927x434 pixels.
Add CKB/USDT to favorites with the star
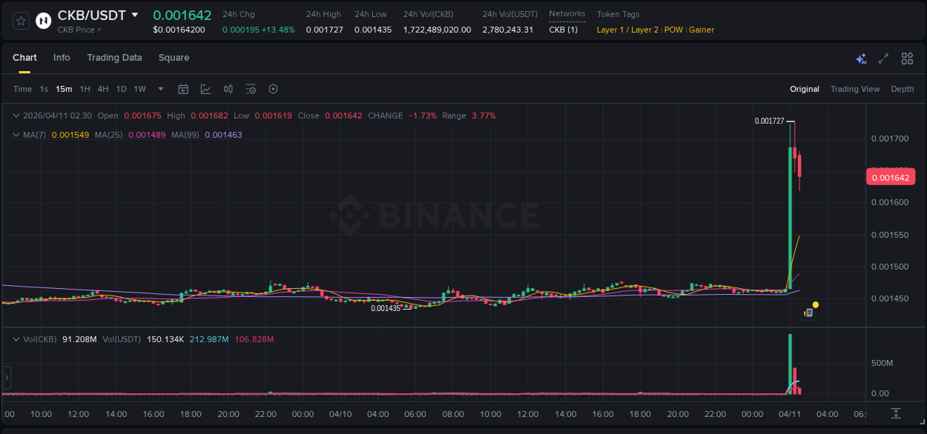tap(21, 21)
